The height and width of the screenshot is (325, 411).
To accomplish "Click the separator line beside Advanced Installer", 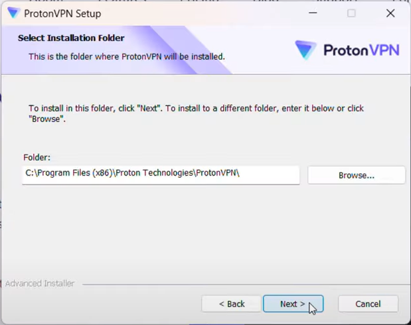I will point(246,285).
